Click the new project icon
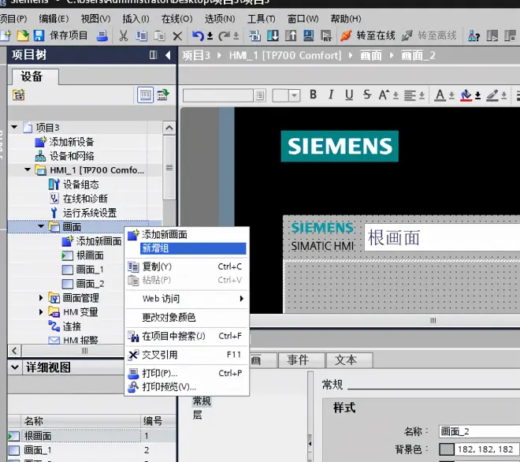520x462 pixels. (x=6, y=35)
